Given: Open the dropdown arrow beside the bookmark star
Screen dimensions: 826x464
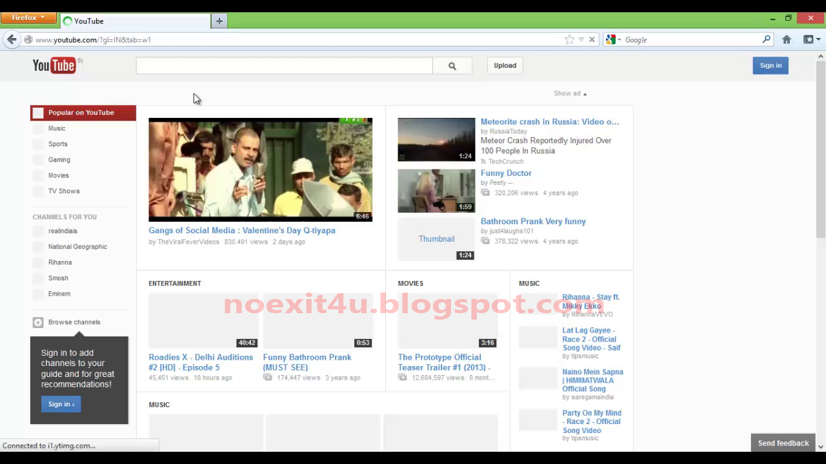Looking at the screenshot, I should pos(580,39).
